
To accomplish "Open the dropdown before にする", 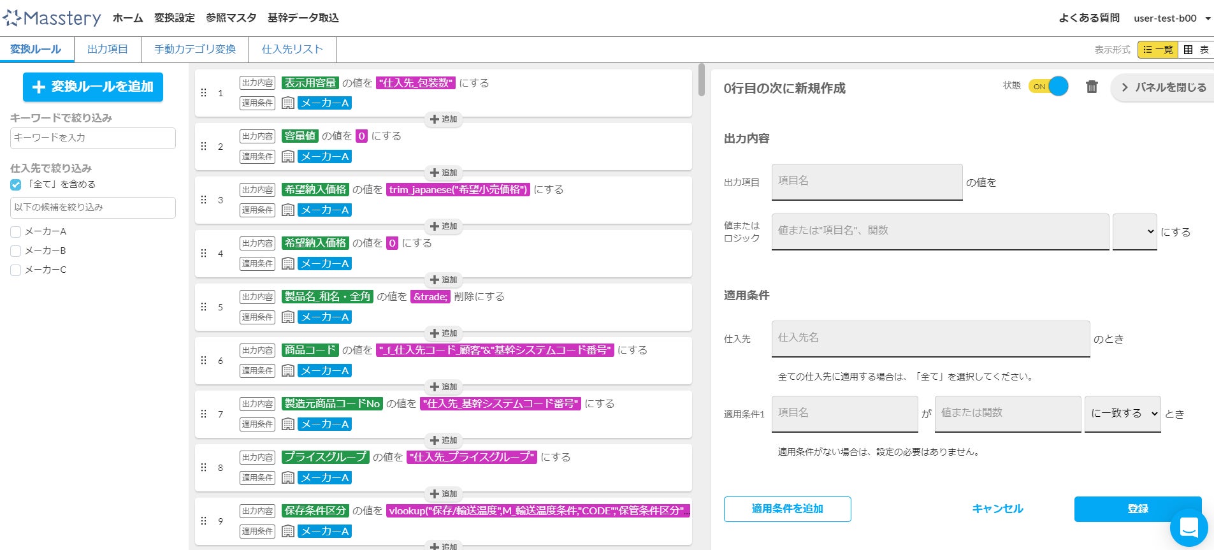I will click(x=1134, y=232).
